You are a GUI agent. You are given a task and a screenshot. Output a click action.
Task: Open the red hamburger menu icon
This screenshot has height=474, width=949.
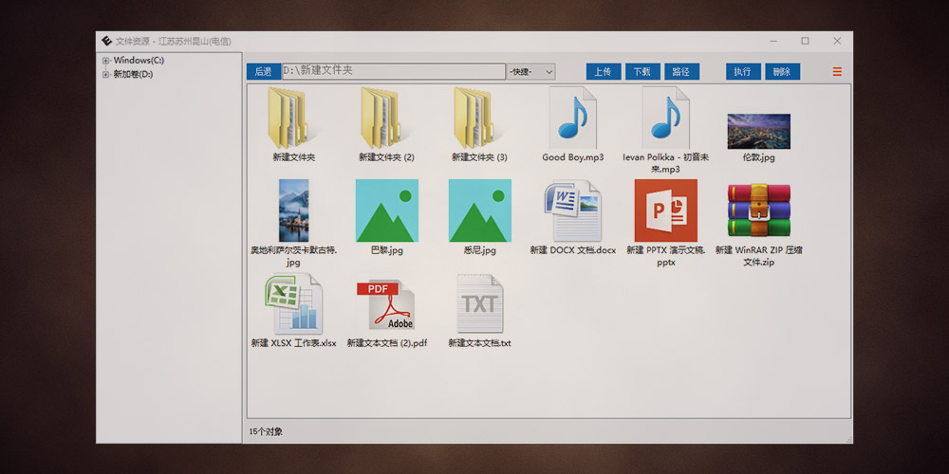(837, 72)
